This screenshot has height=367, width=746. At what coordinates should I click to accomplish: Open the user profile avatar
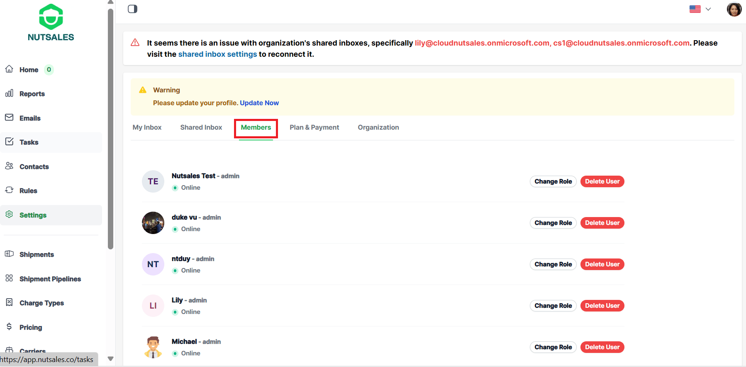click(734, 9)
